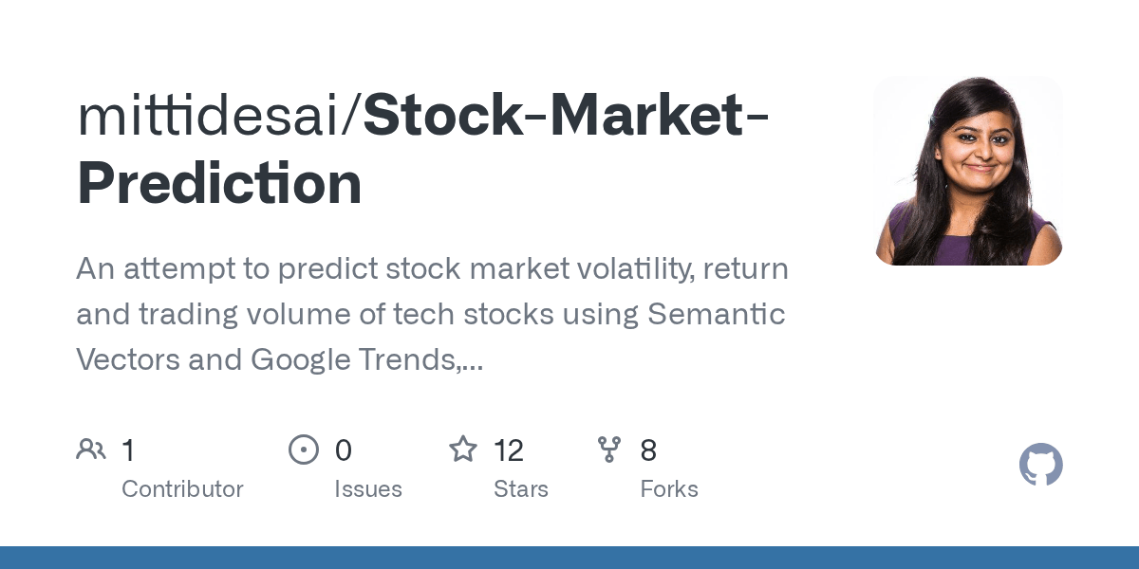Click the stars count 12
Screen dimensions: 1139x569
point(509,450)
